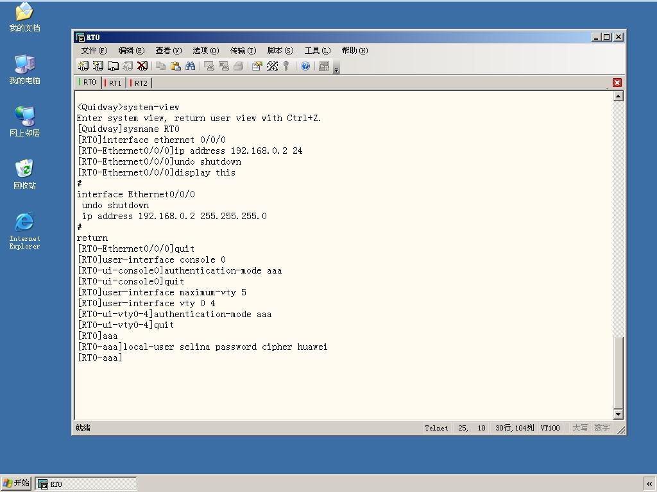This screenshot has height=492, width=657.
Task: Click the vertical scrollbar thumb
Action: [618, 372]
